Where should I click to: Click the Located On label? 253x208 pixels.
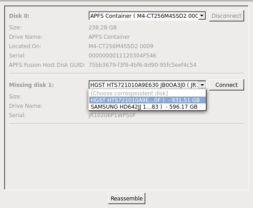[x=25, y=46]
